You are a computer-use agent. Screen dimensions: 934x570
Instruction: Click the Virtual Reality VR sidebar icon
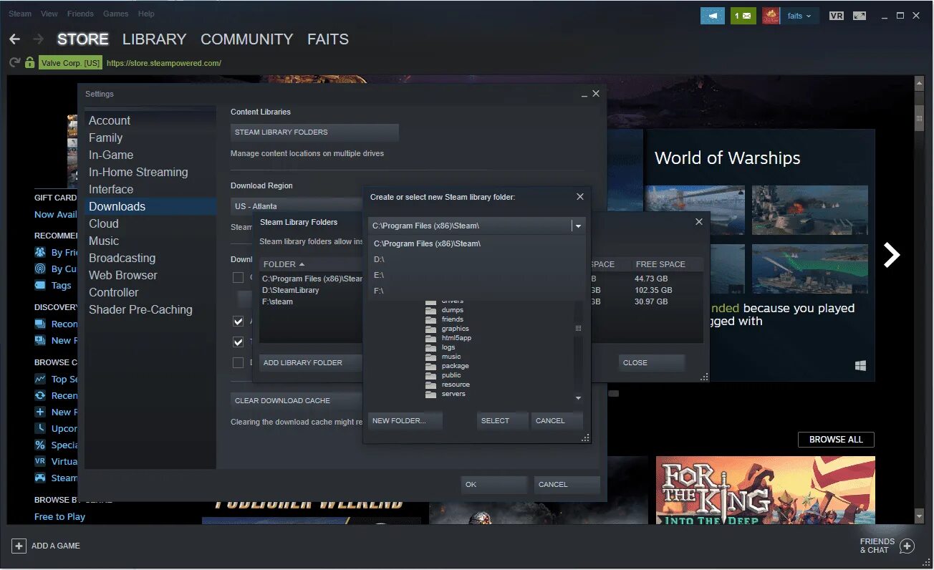click(x=40, y=461)
